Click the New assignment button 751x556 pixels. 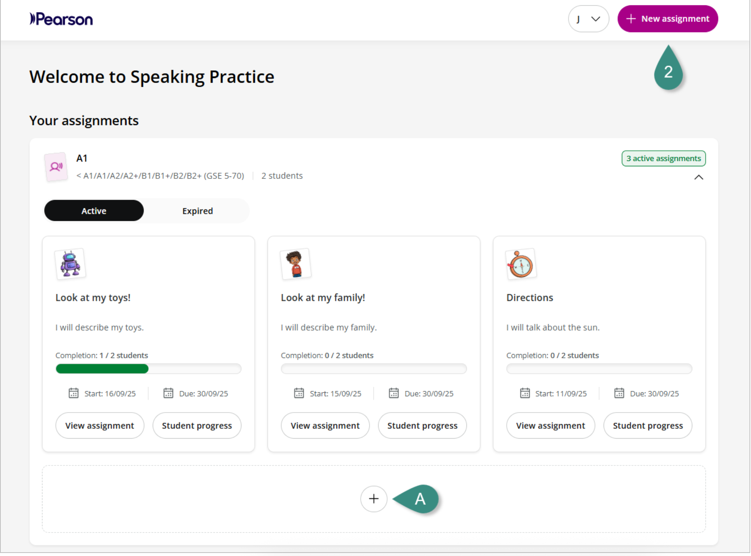(668, 19)
